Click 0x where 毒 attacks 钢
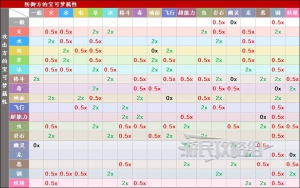300x188 pixels. coord(277,89)
